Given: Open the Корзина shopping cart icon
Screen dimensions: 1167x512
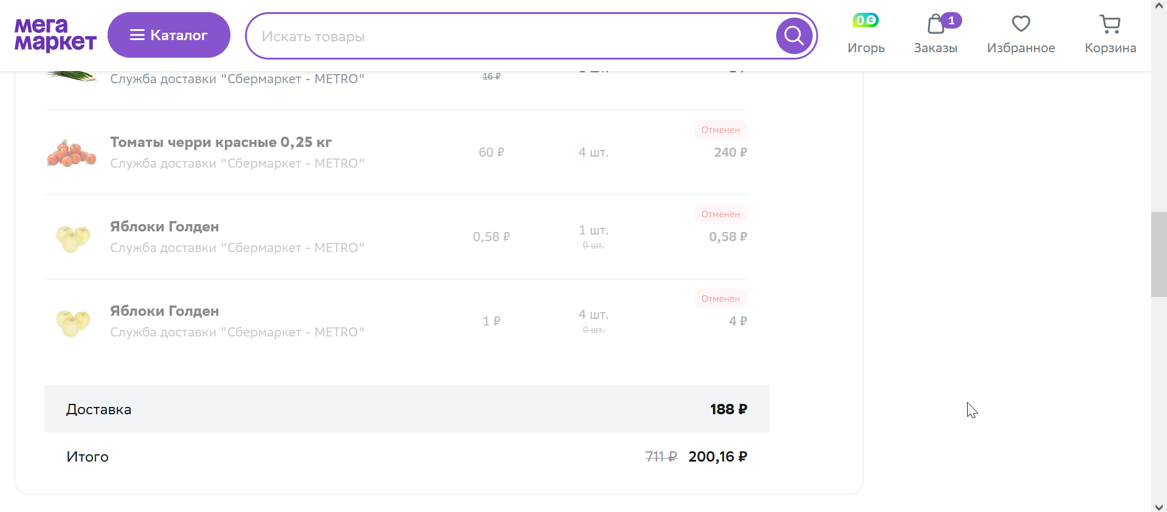Looking at the screenshot, I should 1110,24.
